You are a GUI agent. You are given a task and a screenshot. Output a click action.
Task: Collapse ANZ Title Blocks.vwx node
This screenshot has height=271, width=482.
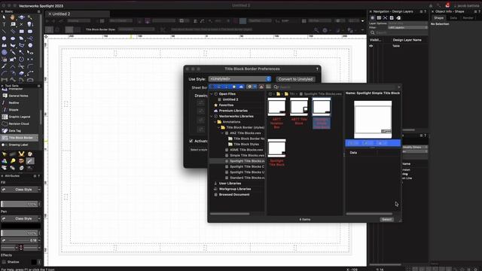click(223, 133)
